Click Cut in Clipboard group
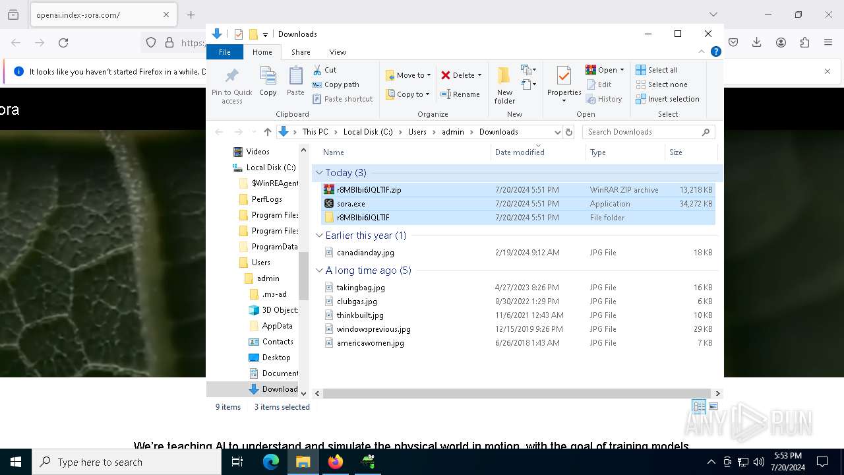This screenshot has height=475, width=844. pyautogui.click(x=324, y=70)
